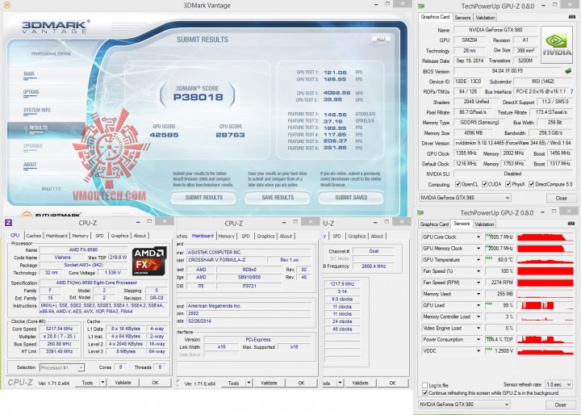
Task: Click SUBMIT RESULTS button
Action: coord(203,198)
